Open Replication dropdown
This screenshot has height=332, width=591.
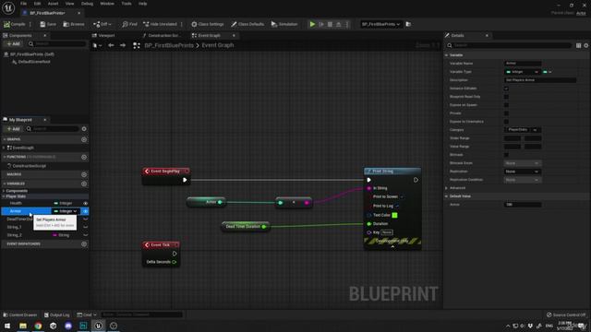522,172
